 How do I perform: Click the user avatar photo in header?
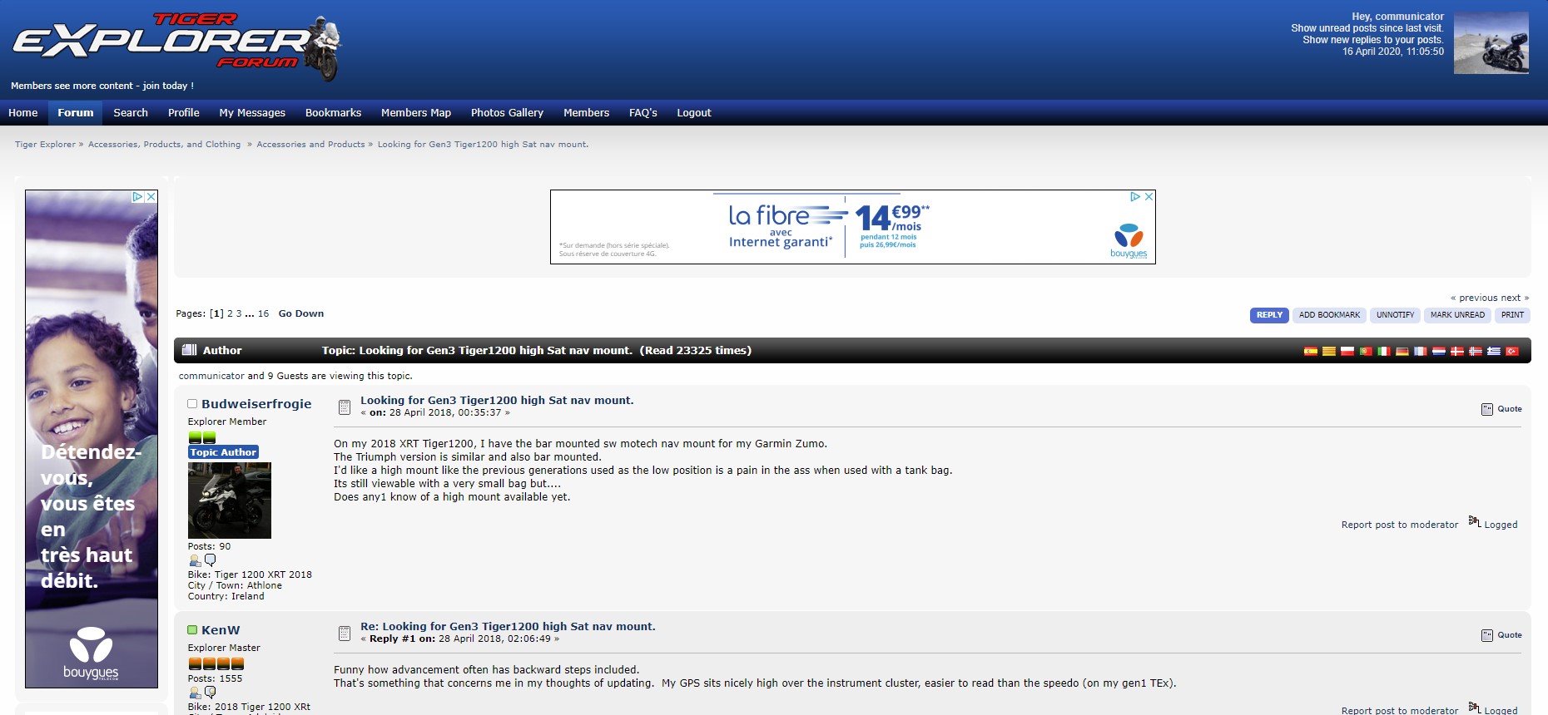(x=1491, y=42)
